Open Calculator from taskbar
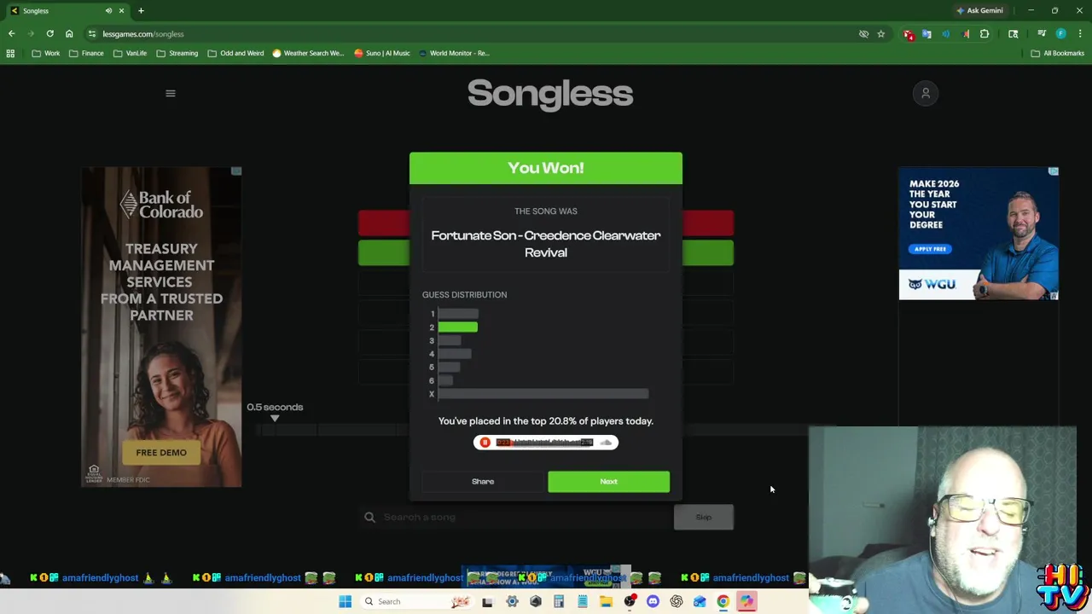Image resolution: width=1092 pixels, height=614 pixels. click(559, 601)
